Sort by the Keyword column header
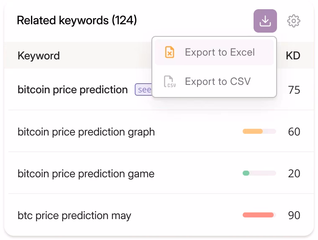 coord(38,56)
